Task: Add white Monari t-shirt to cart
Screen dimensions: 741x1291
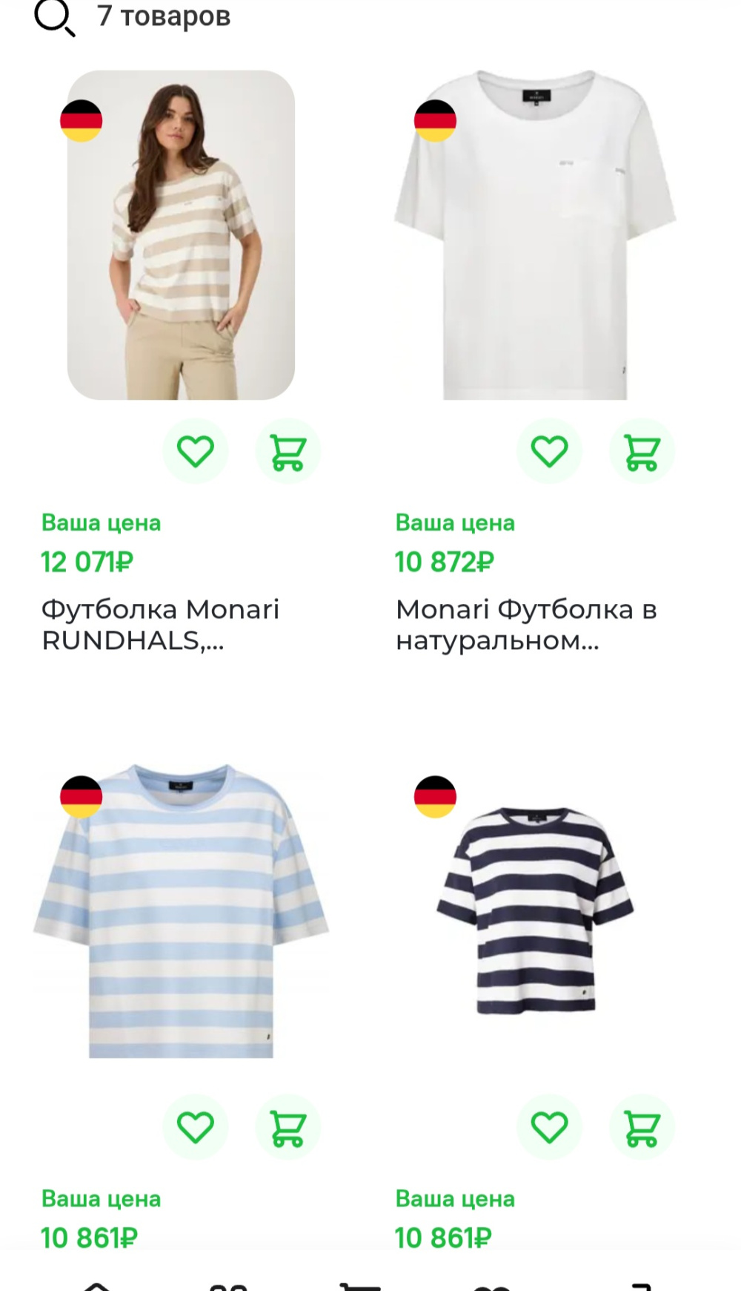Action: [642, 451]
